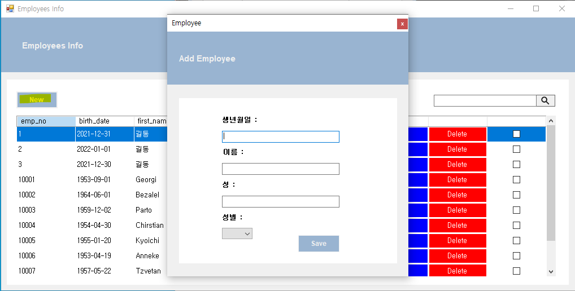Close the Employee dialog with red X
This screenshot has height=291, width=575.
402,24
